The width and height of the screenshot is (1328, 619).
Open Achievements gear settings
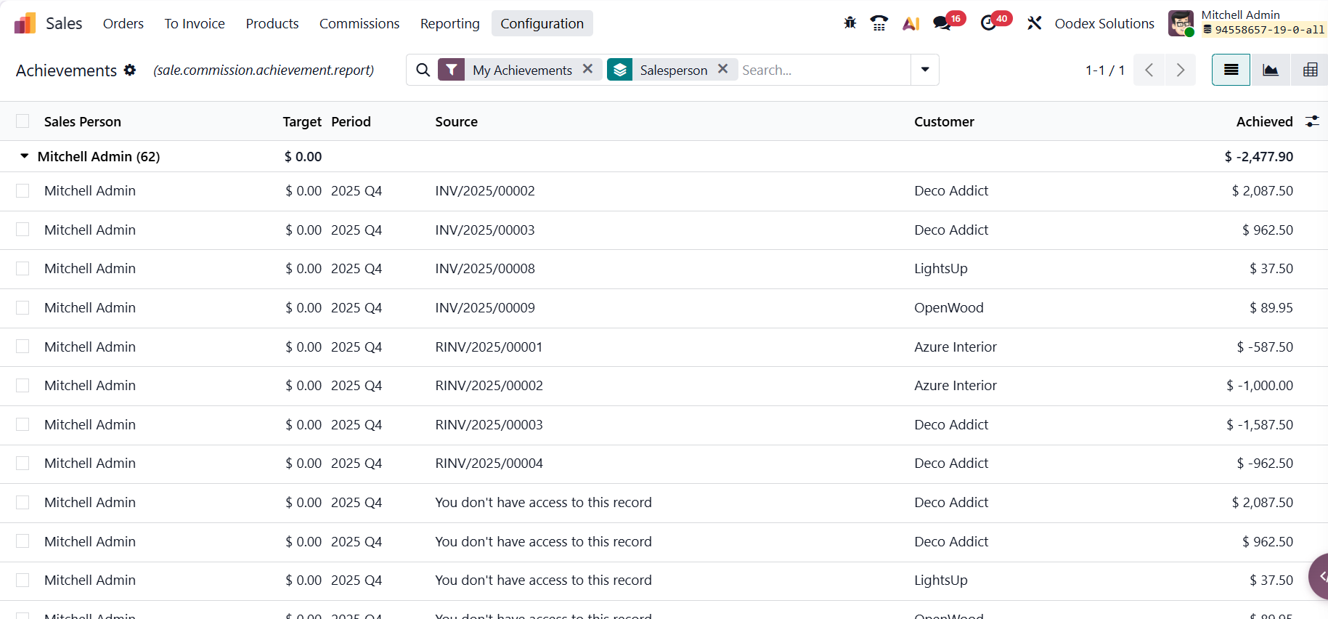coord(130,70)
